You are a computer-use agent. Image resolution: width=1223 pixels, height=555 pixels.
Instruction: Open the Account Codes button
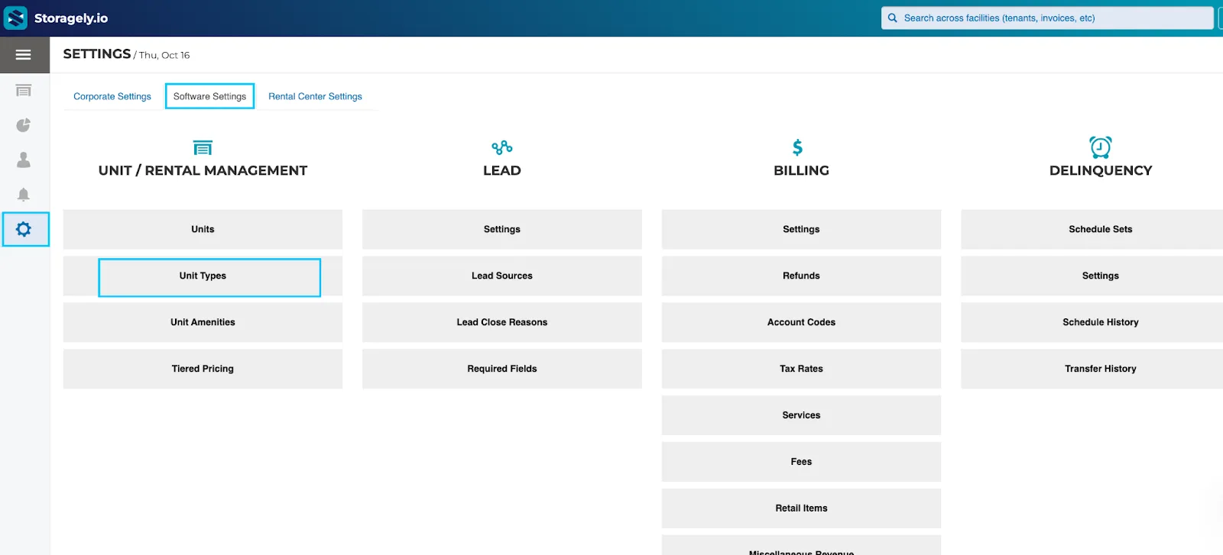click(801, 322)
